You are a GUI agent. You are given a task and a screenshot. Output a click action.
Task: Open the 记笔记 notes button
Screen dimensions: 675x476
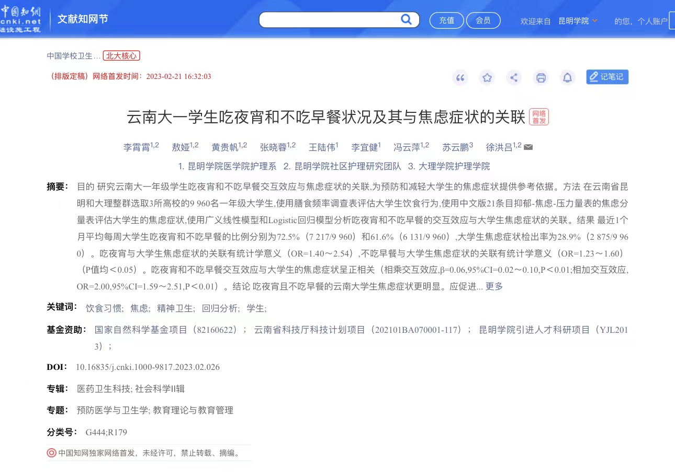coord(607,77)
